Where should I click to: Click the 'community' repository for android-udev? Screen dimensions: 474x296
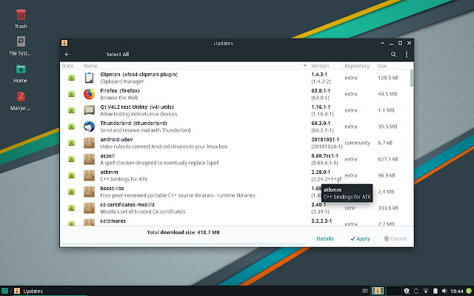coord(357,143)
